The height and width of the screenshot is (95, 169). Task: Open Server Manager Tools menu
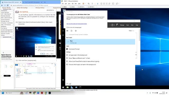128,25
